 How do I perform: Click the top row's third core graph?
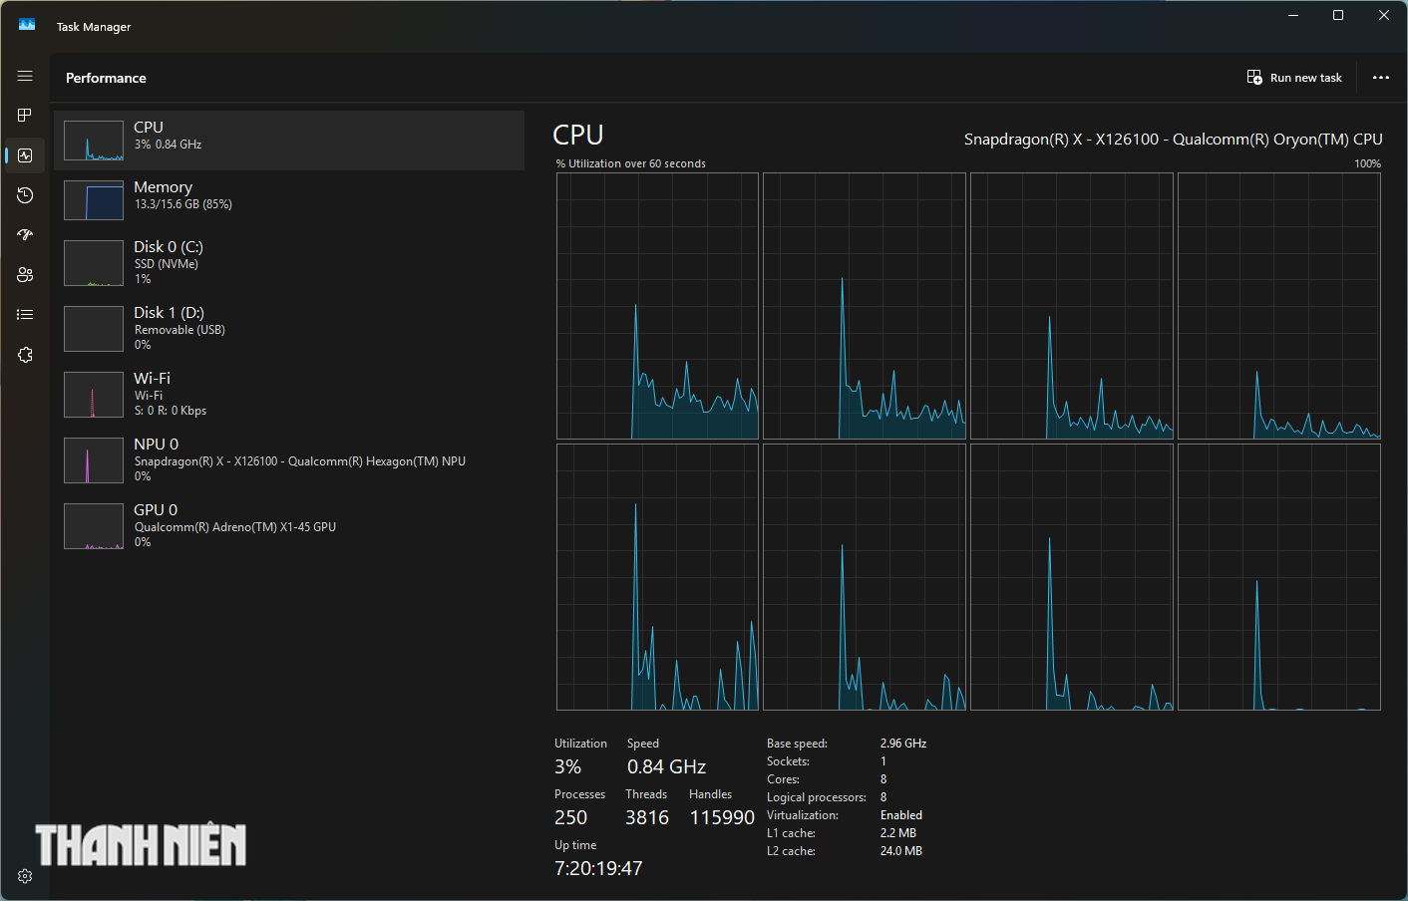pos(1072,306)
